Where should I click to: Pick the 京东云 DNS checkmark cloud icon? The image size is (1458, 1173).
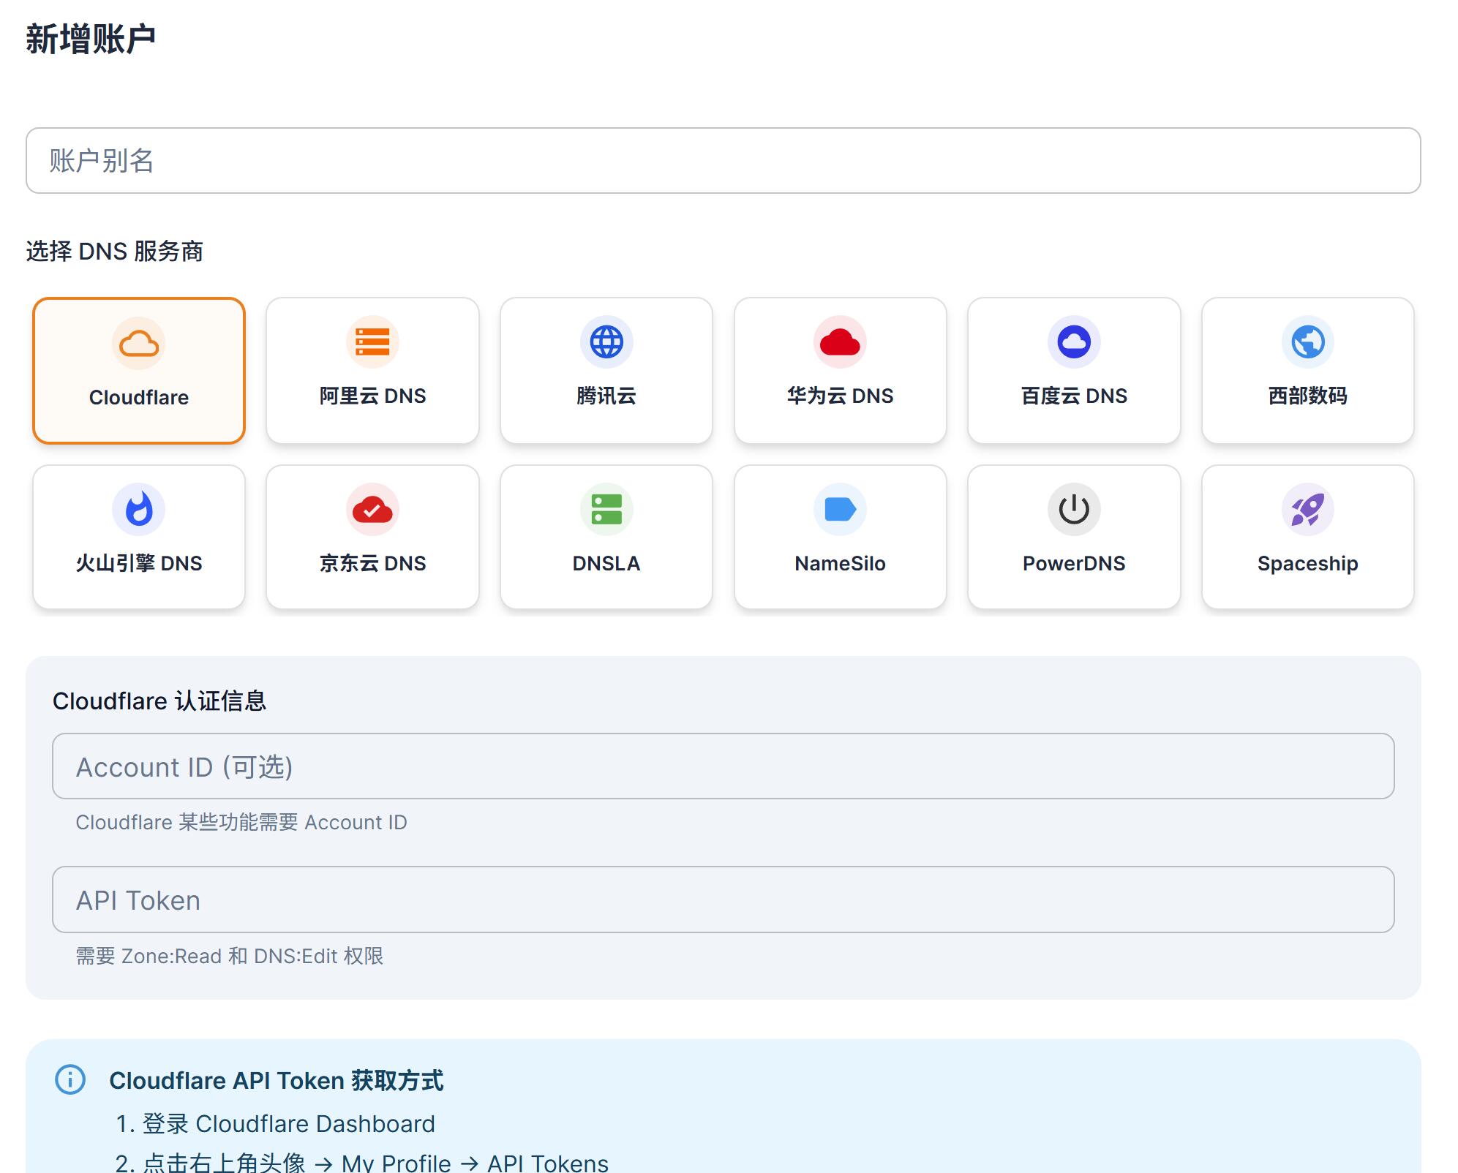click(x=372, y=509)
